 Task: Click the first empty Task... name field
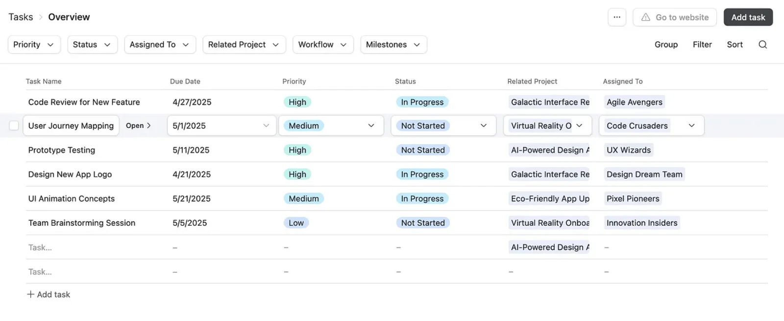[x=40, y=247]
